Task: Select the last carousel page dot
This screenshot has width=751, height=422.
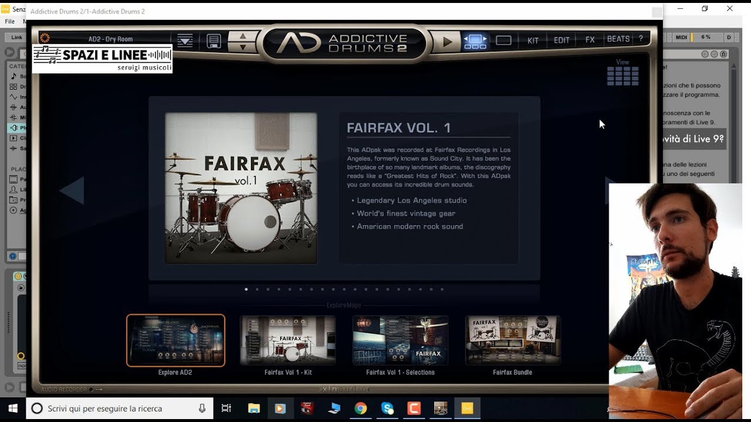Action: pos(442,289)
